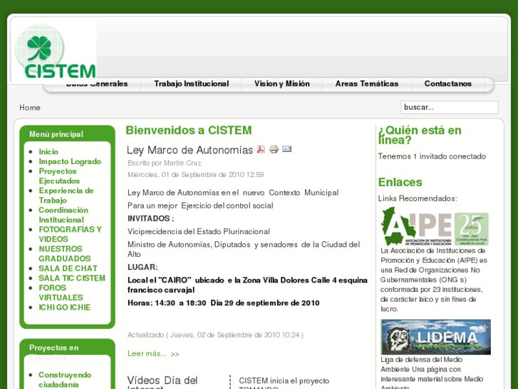This screenshot has width=518, height=389.
Task: Open FOTOGRAFÍAS Y VIDEOS link
Action: [70, 234]
